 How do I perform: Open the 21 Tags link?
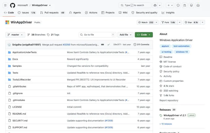pos(53,35)
